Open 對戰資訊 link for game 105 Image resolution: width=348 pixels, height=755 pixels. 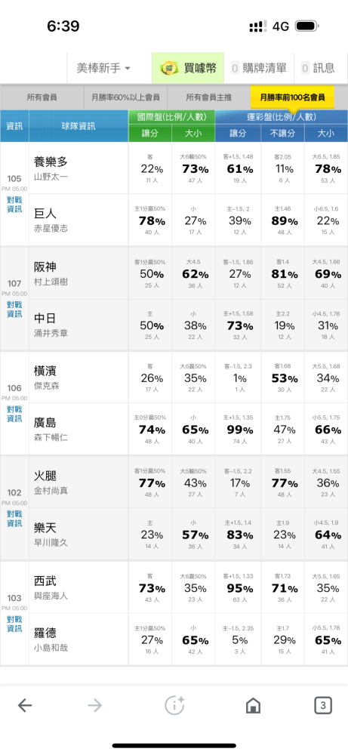[14, 205]
